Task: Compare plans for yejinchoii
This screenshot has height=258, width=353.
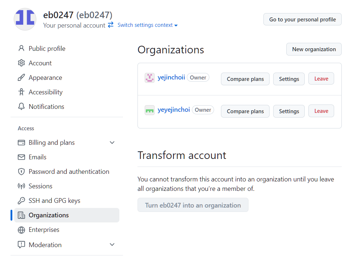Action: tap(245, 79)
